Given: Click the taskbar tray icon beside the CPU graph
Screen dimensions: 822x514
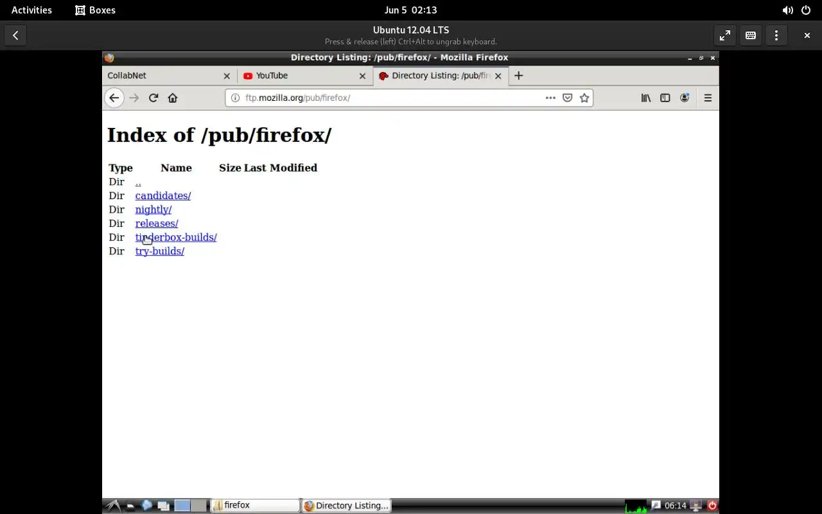Looking at the screenshot, I should pyautogui.click(x=656, y=506).
